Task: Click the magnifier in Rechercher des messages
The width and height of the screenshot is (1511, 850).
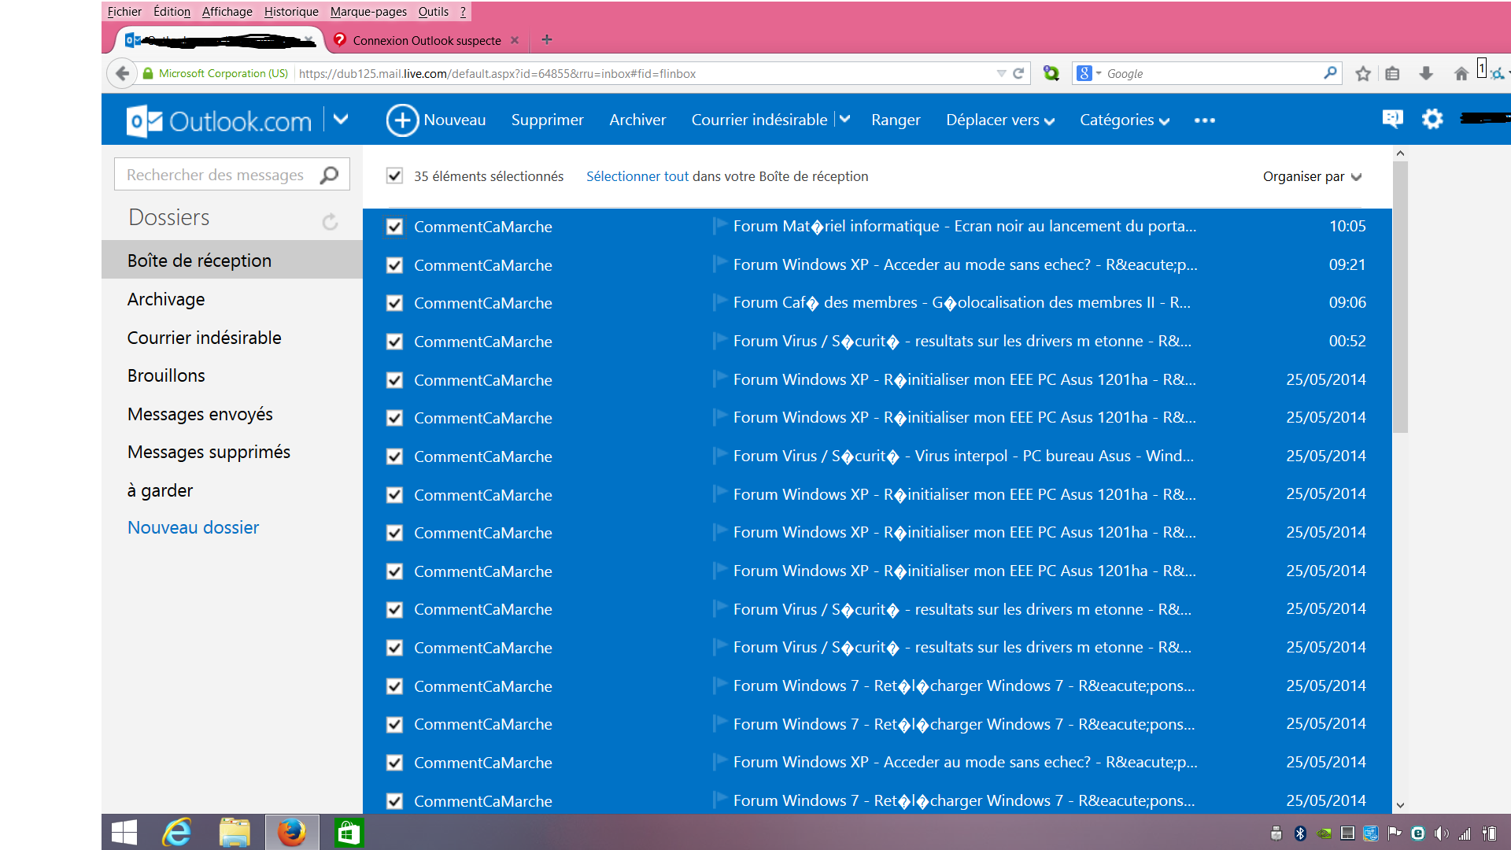Action: click(x=329, y=175)
